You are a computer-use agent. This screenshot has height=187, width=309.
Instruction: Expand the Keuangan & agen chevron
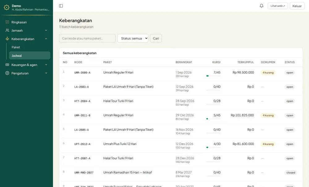[x=46, y=65]
